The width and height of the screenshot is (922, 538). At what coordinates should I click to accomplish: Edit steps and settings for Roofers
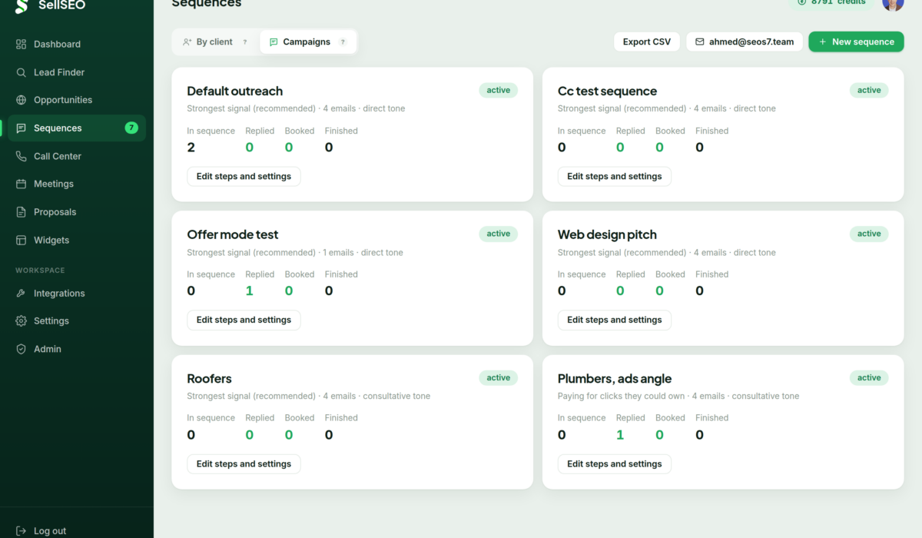(244, 464)
